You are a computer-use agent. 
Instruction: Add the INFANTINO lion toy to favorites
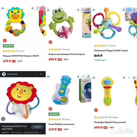pos(38,8)
